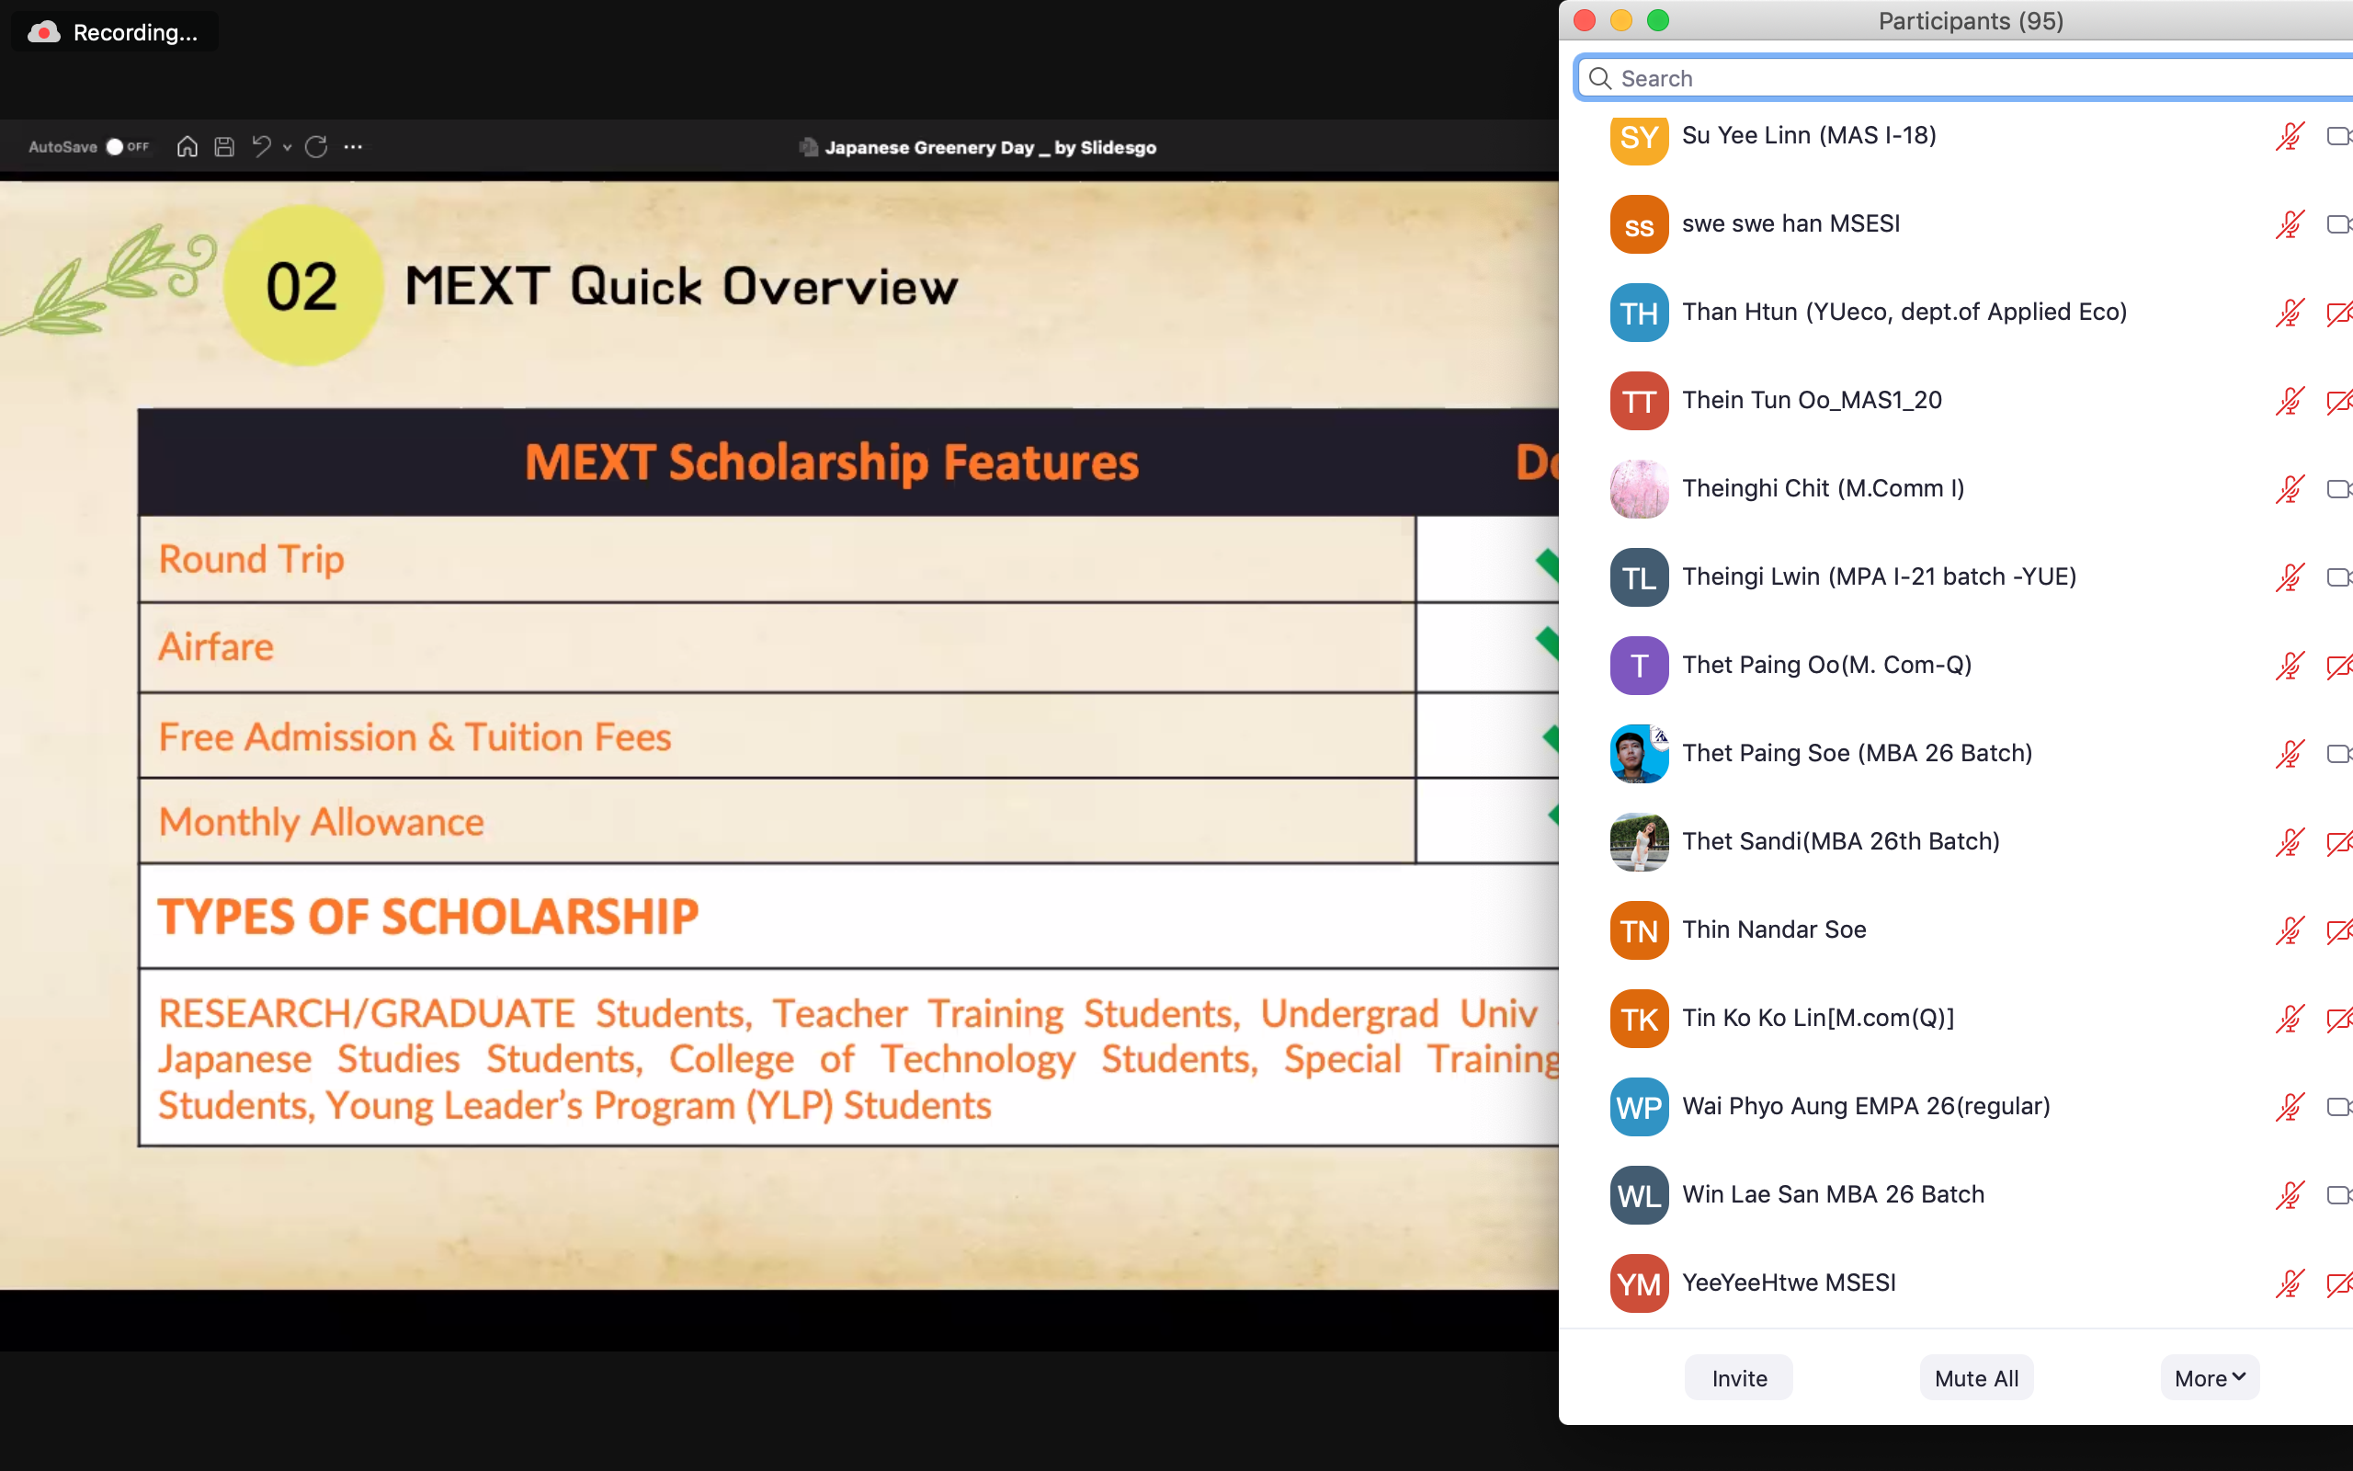Click muted mic icon for Theingi Lwin
2353x1471 pixels.
click(x=2290, y=577)
